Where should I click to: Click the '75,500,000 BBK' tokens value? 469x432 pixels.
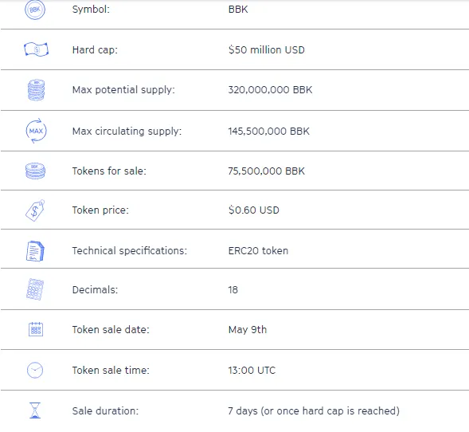click(x=266, y=171)
